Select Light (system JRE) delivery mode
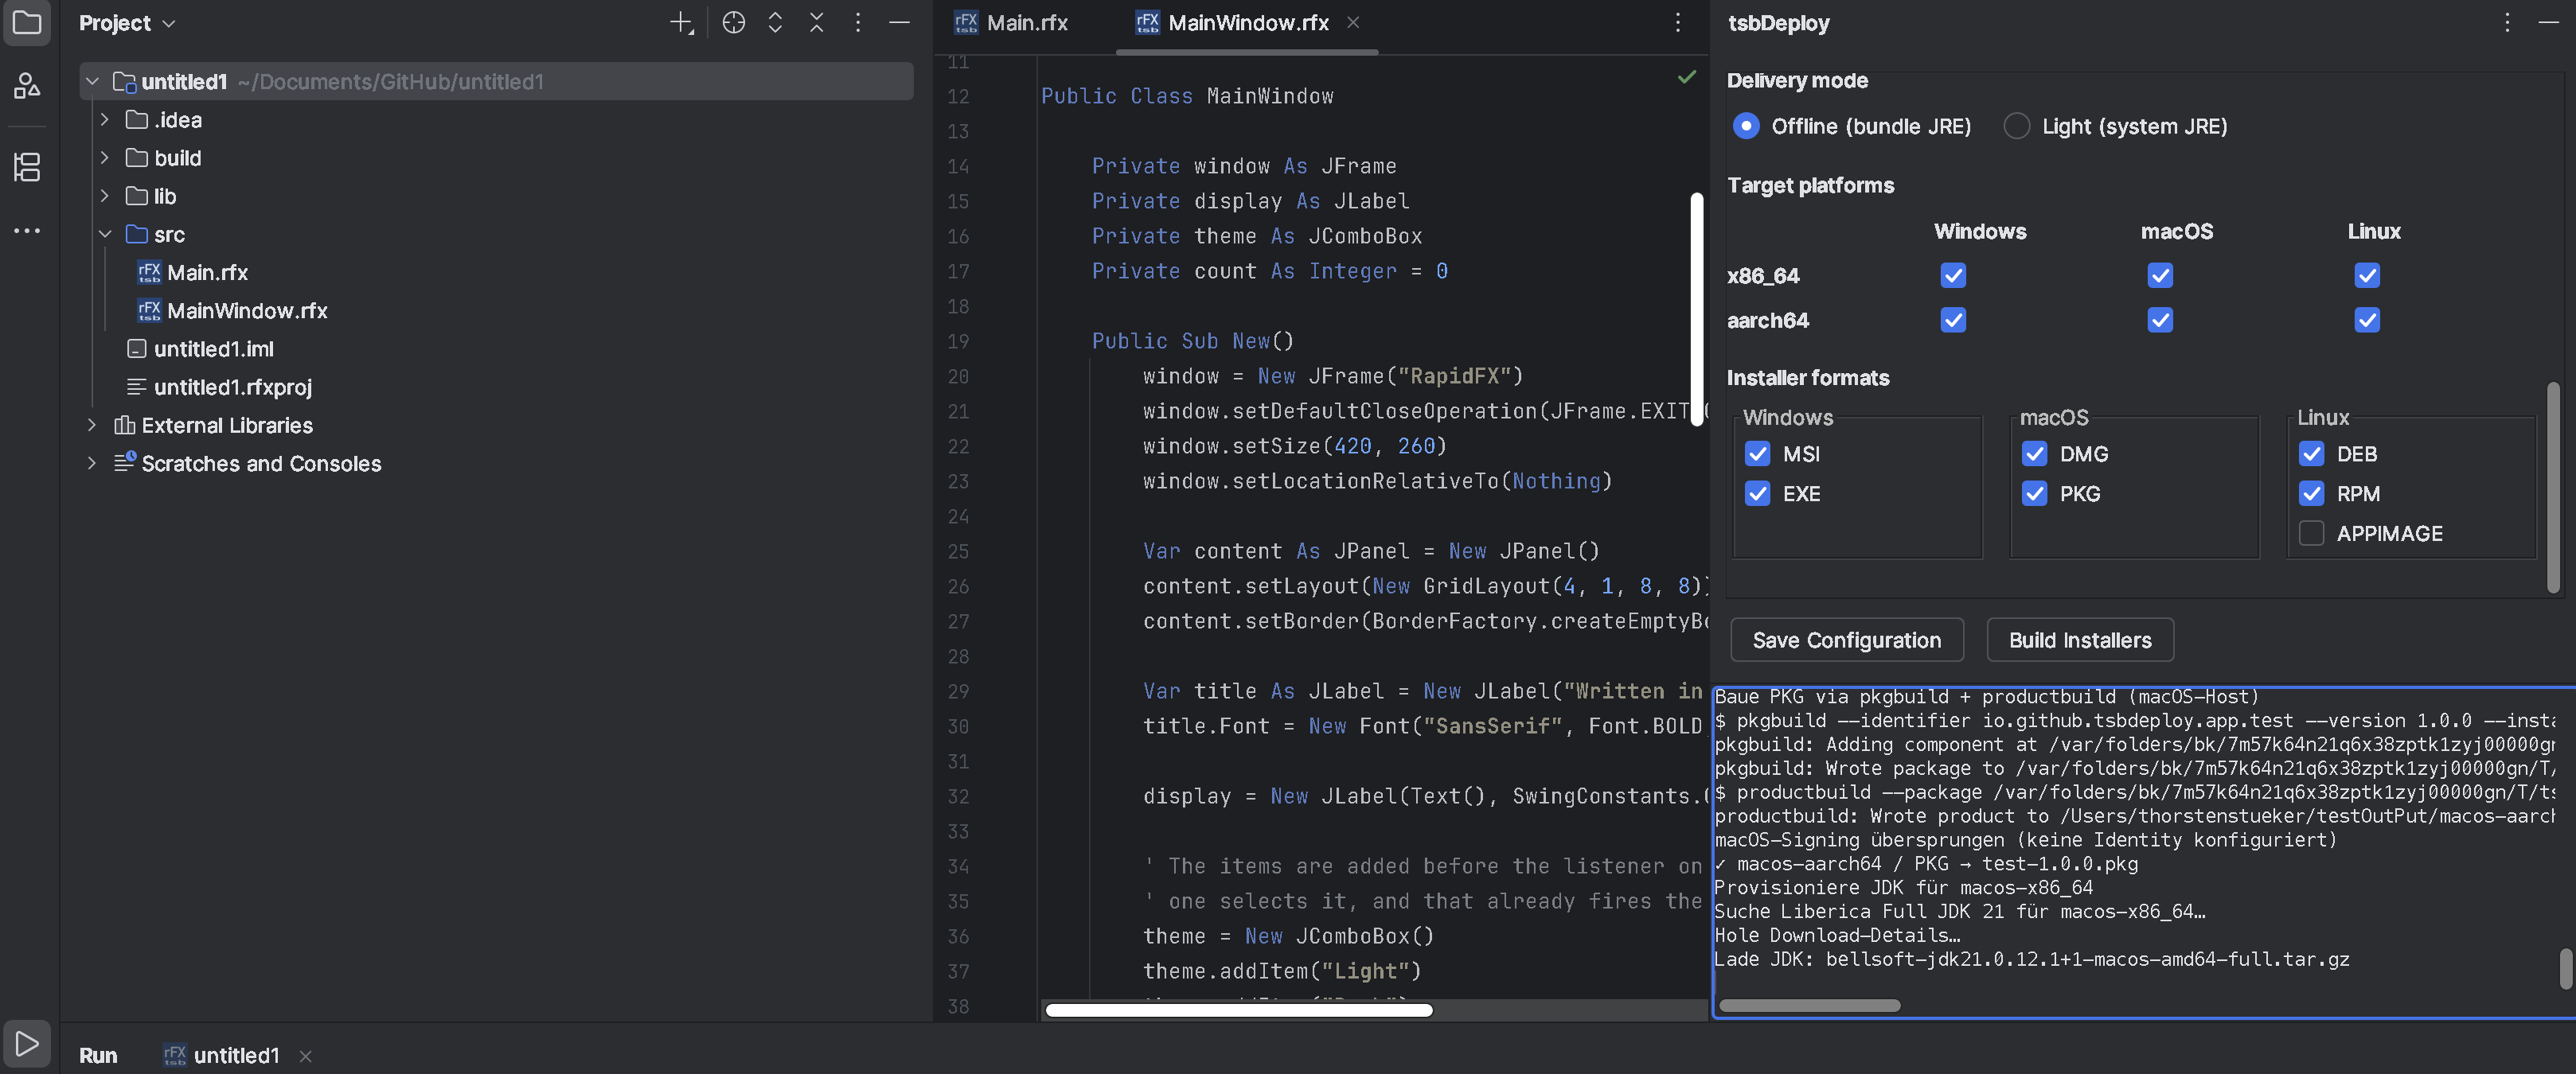This screenshot has width=2576, height=1074. point(2016,126)
